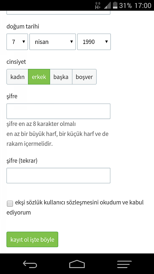Screen dimensions: 154x274
Task: Choose boşver gender option
Action: (x=84, y=77)
